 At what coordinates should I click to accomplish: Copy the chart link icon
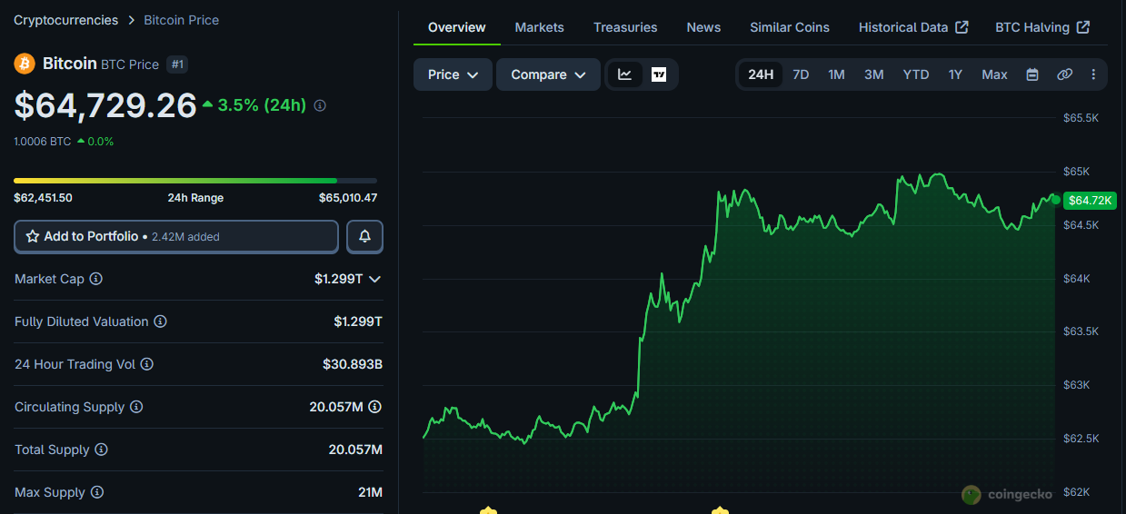coord(1064,74)
